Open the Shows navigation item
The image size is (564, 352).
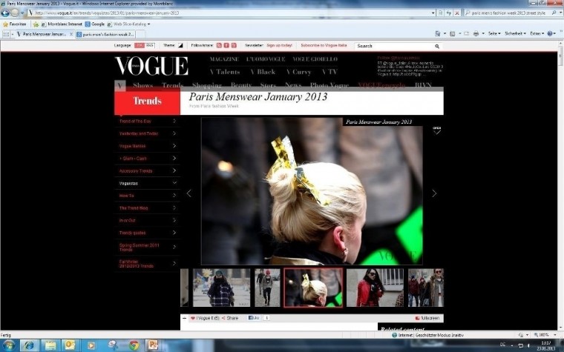142,85
